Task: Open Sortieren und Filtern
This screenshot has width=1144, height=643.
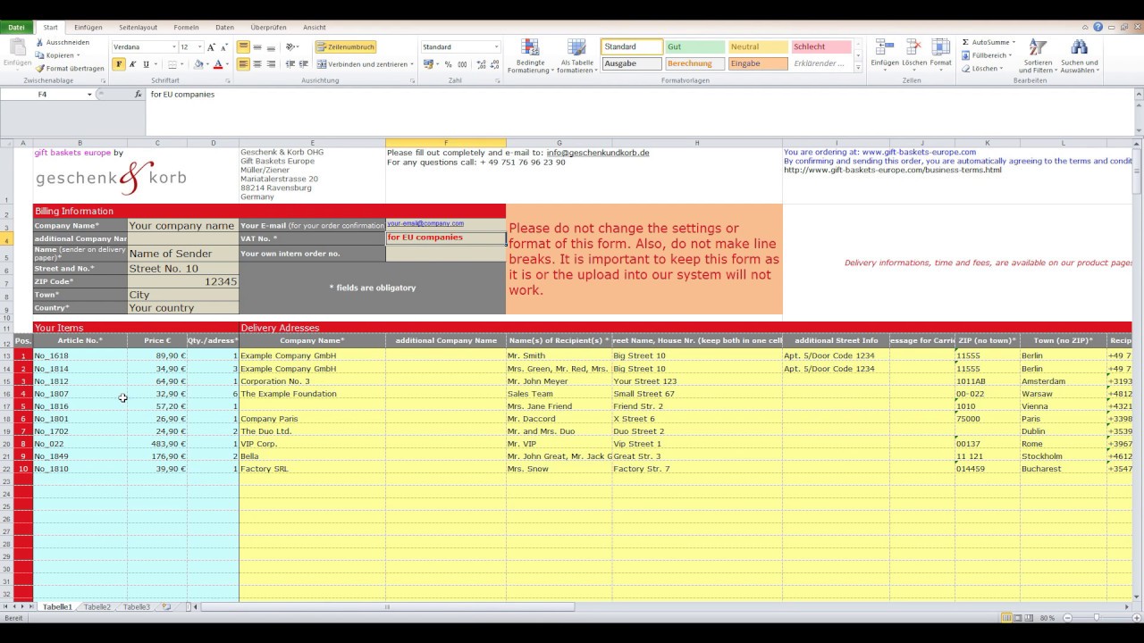Action: (1038, 55)
